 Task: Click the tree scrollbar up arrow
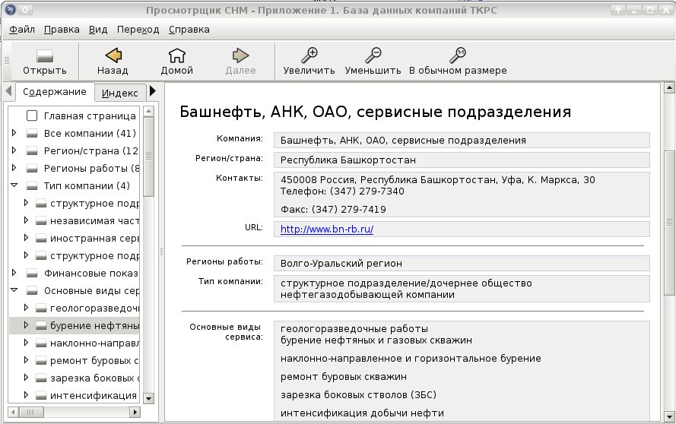[x=148, y=111]
